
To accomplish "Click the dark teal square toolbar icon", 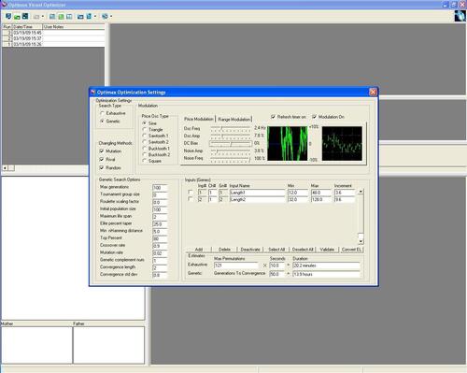I will click(x=25, y=16).
